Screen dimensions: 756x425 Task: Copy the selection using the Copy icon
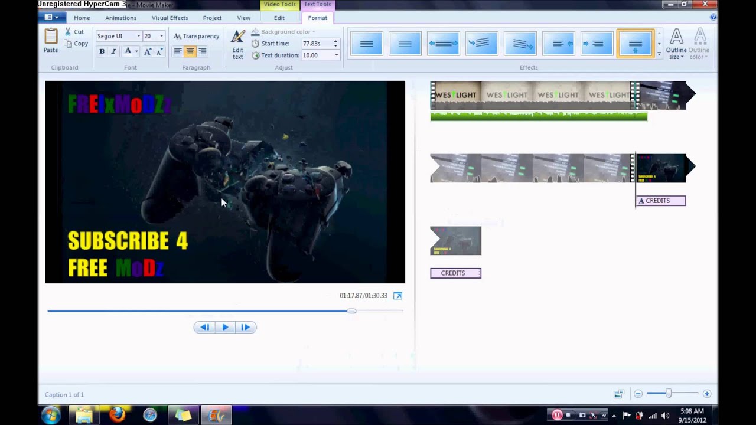68,44
